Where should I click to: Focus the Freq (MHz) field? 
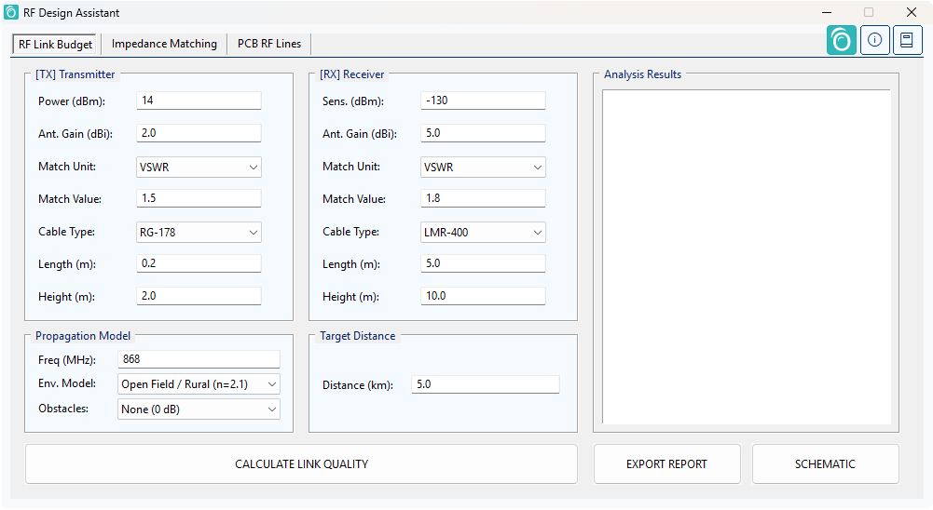click(199, 359)
